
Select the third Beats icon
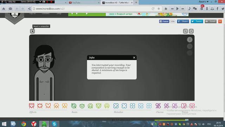tap(90, 106)
